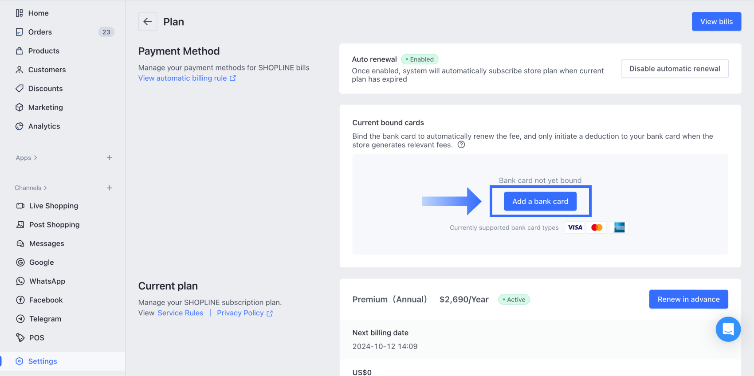Open the live chat support bubble
This screenshot has height=376, width=754.
point(728,329)
